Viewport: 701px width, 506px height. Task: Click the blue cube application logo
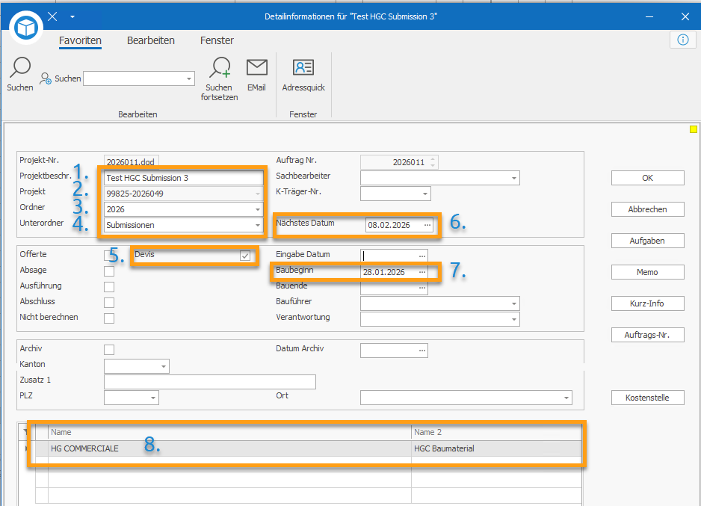(x=26, y=27)
